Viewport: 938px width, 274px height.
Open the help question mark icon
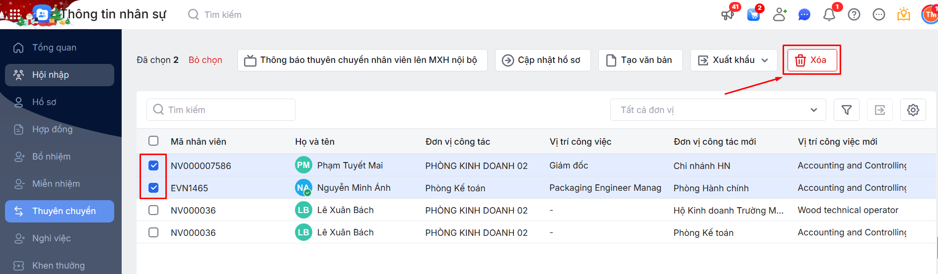(854, 15)
